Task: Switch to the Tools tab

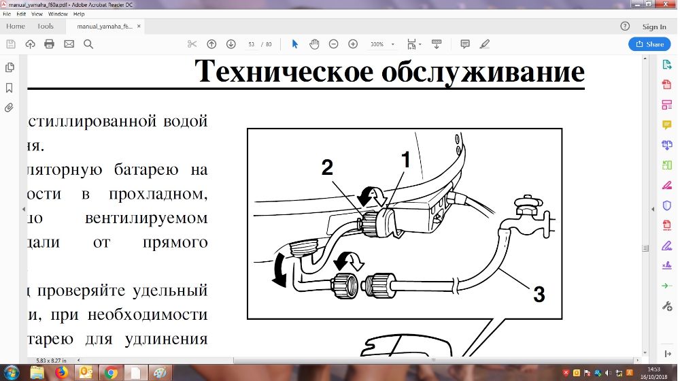Action: (x=46, y=27)
